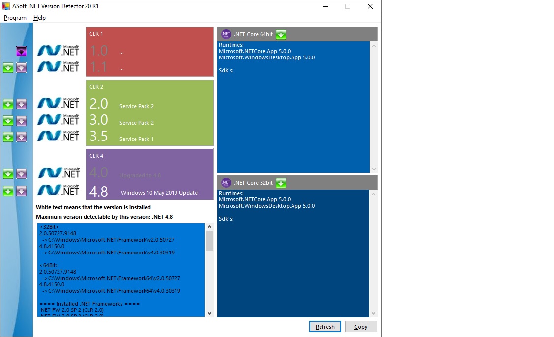
Task: Click the purple arrow beside .NET 2.0
Action: (21, 104)
